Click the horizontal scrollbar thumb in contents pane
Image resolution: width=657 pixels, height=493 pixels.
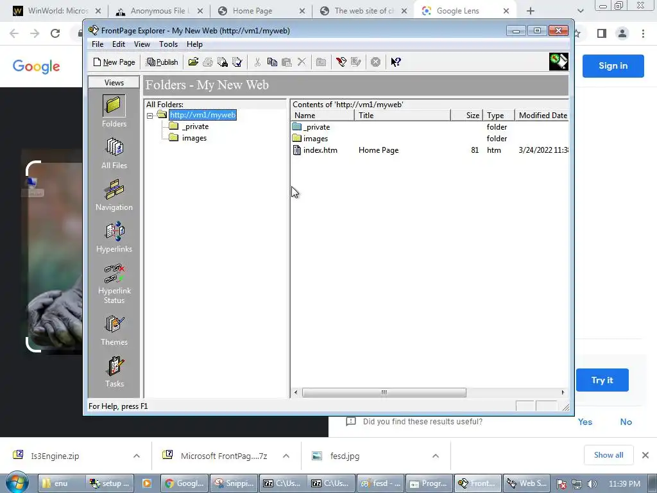pos(384,392)
